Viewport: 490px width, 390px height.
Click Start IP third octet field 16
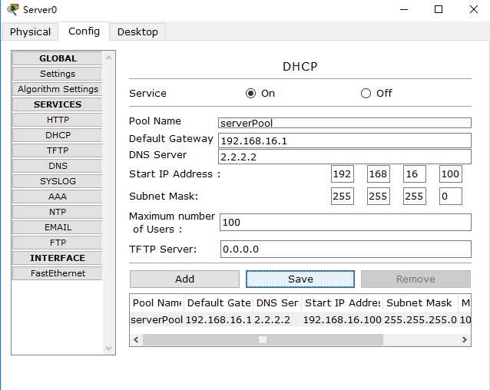415,174
